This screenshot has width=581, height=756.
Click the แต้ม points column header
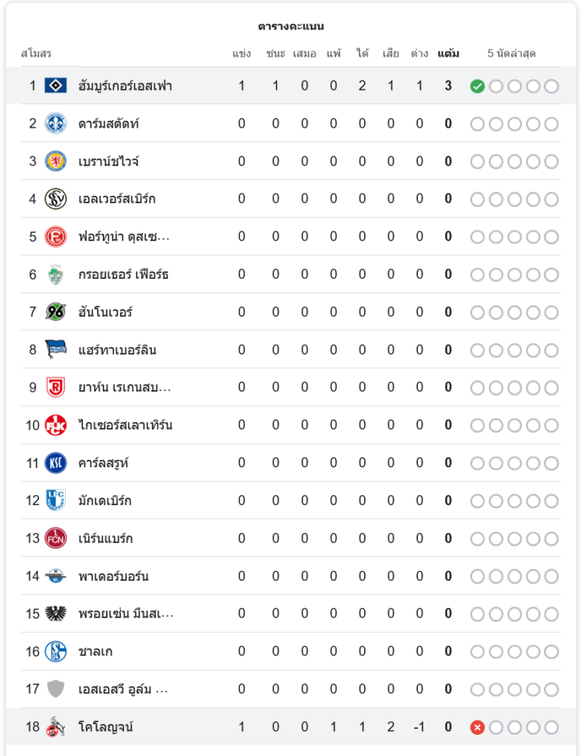(x=448, y=54)
